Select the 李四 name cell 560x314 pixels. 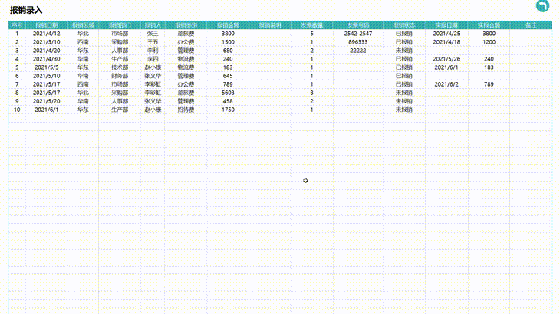click(153, 59)
